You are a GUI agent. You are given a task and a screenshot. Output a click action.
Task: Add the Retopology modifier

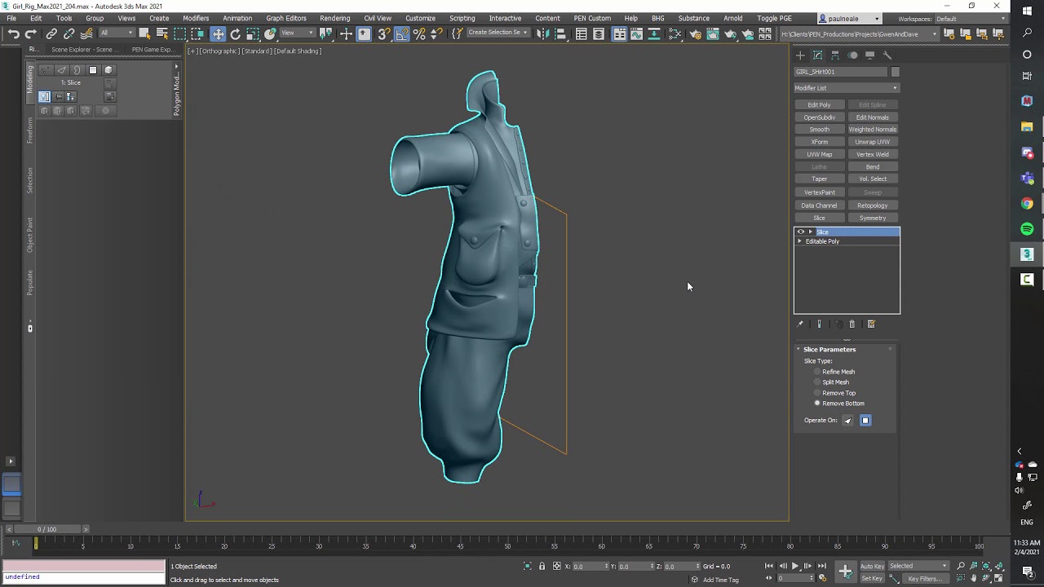point(872,205)
